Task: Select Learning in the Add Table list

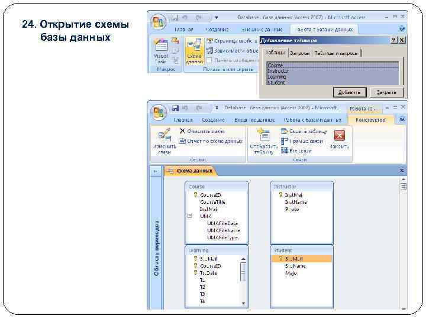Action: pyautogui.click(x=333, y=76)
